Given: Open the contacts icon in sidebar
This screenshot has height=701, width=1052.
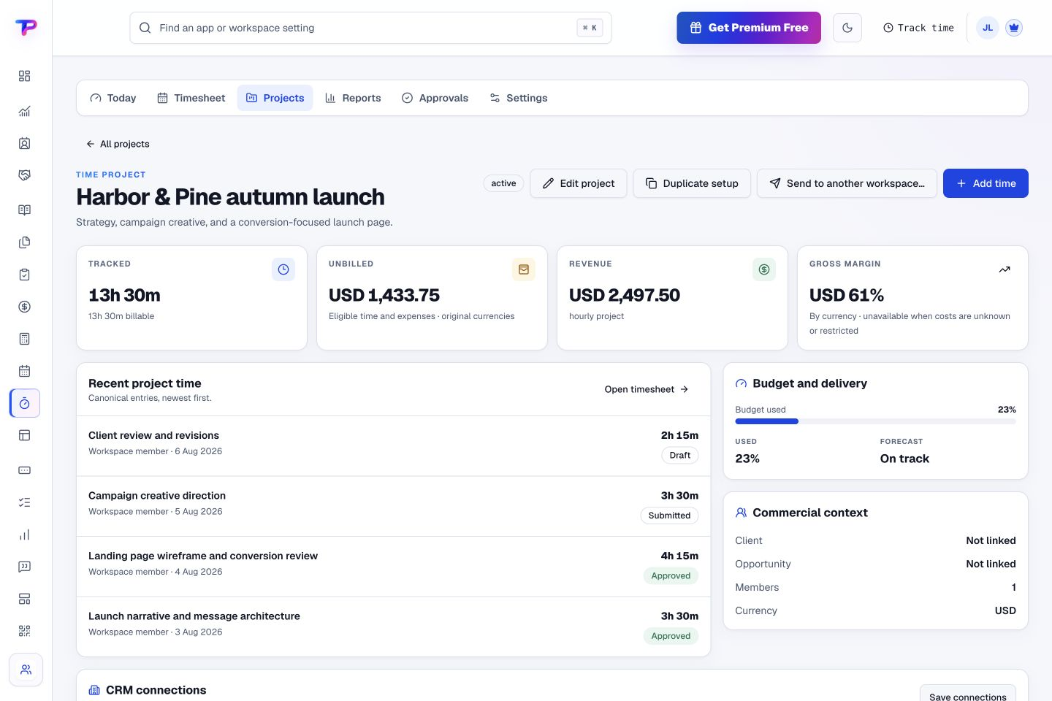Looking at the screenshot, I should click(x=24, y=143).
